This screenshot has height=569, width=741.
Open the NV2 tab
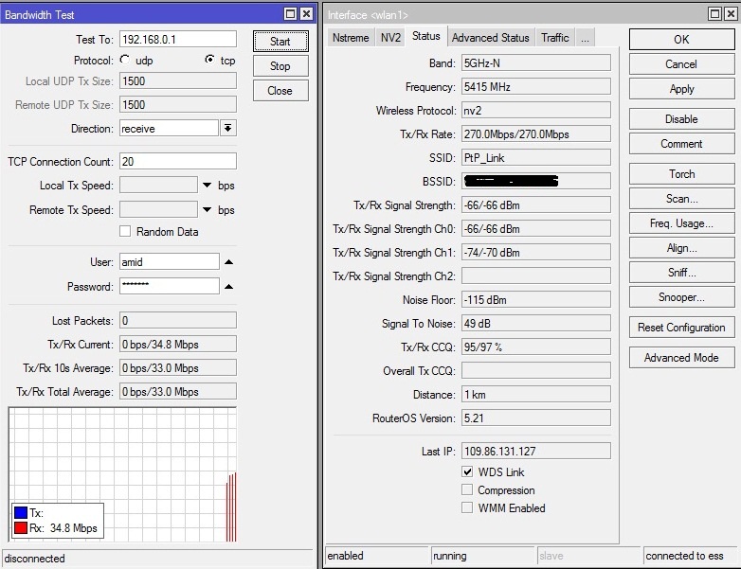coord(390,37)
